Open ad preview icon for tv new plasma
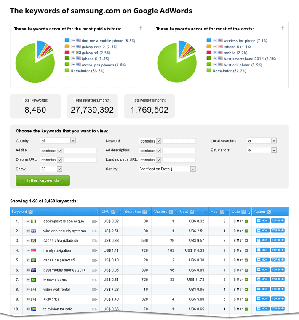 point(95,280)
